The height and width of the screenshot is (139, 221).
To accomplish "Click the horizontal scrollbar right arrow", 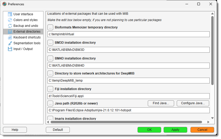I will pos(208,122).
